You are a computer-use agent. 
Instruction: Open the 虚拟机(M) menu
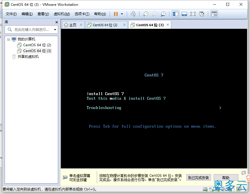coord(62,14)
